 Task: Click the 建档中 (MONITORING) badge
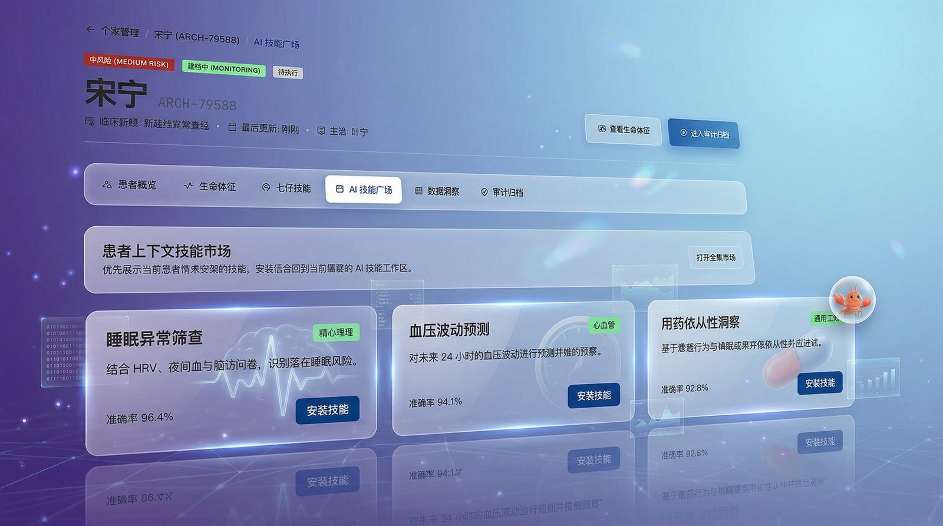(223, 68)
